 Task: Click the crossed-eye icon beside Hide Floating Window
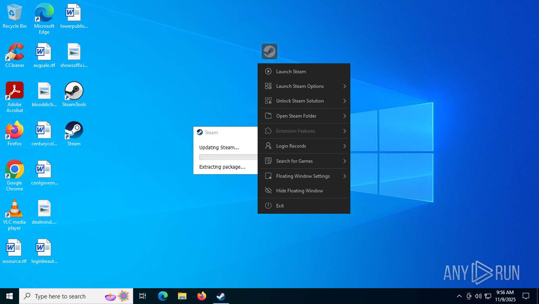coord(268,190)
